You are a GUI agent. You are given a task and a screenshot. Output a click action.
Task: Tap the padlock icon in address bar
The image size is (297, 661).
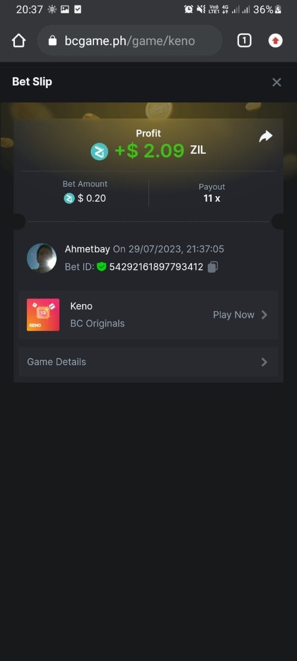(x=53, y=40)
